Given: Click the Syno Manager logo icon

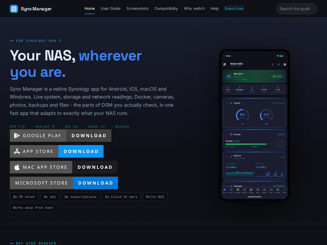Looking at the screenshot, I should coord(14,9).
